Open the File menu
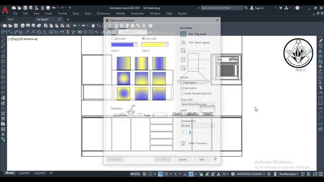The image size is (324, 182). pos(15,14)
